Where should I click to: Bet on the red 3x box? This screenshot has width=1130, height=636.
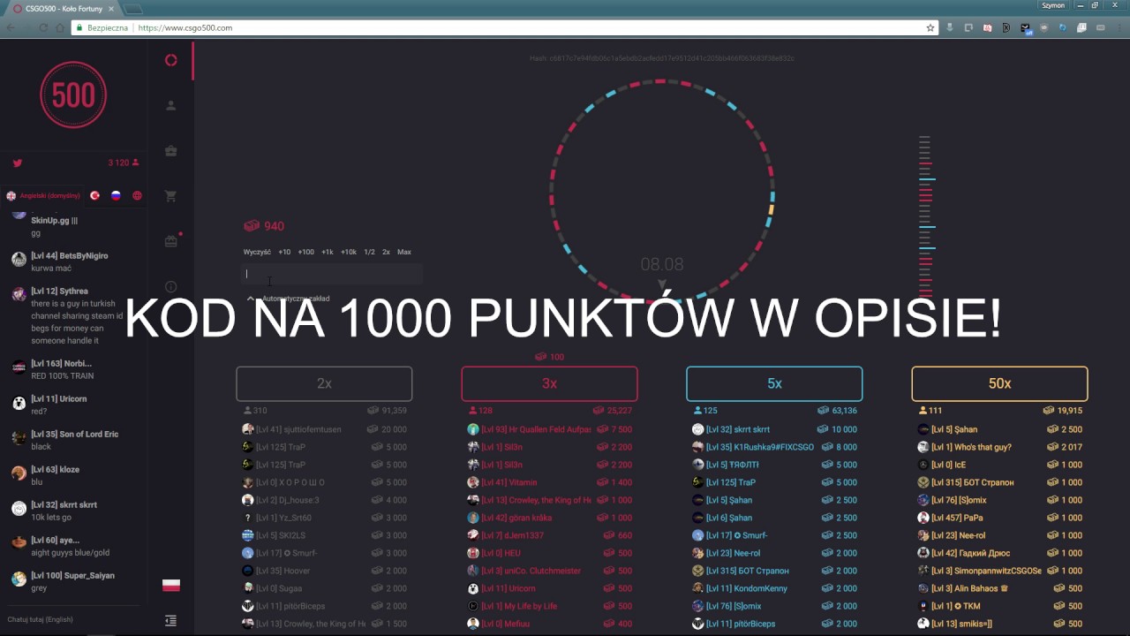(x=549, y=383)
